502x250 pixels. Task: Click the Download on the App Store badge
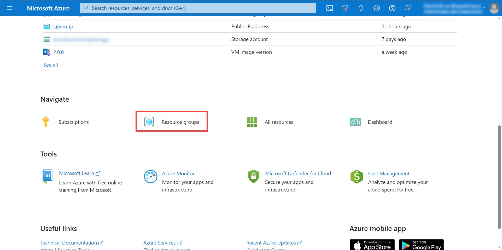[372, 245]
